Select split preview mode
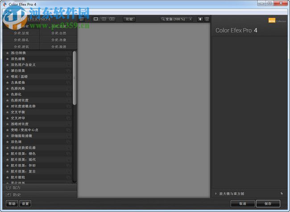This screenshot has height=212, width=290. pos(104,19)
